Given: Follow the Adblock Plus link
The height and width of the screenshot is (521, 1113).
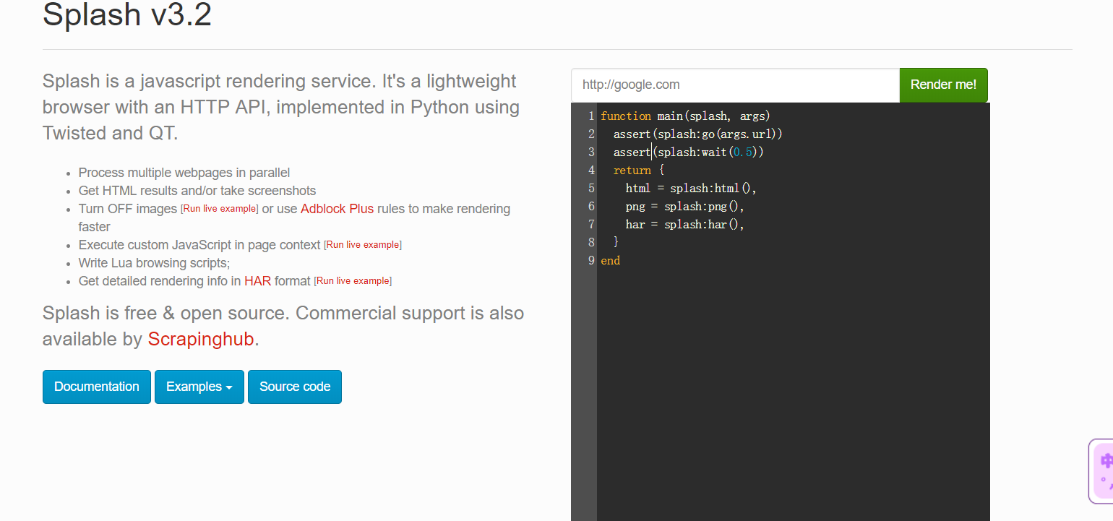Looking at the screenshot, I should 337,209.
